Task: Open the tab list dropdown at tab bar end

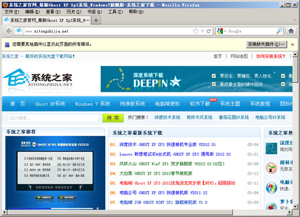Action: tap(295, 20)
